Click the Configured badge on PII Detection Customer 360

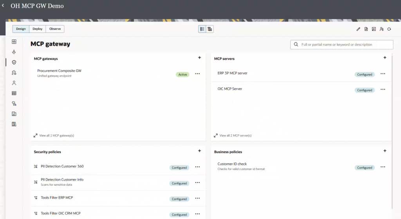[x=179, y=168]
